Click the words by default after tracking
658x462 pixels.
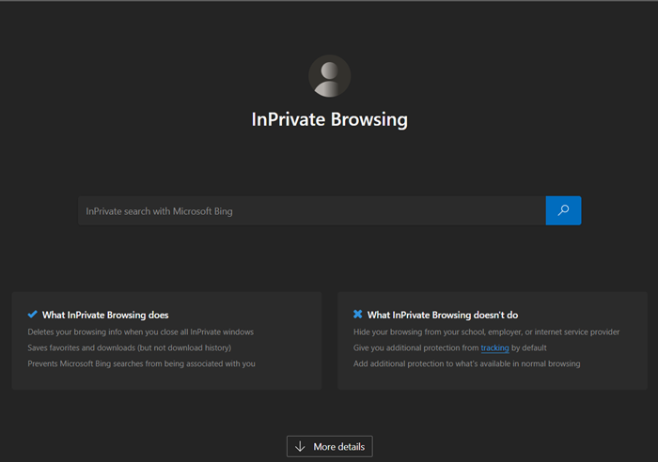pyautogui.click(x=529, y=347)
